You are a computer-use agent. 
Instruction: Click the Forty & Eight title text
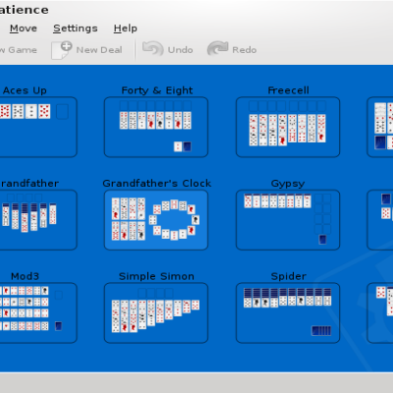coord(157,90)
